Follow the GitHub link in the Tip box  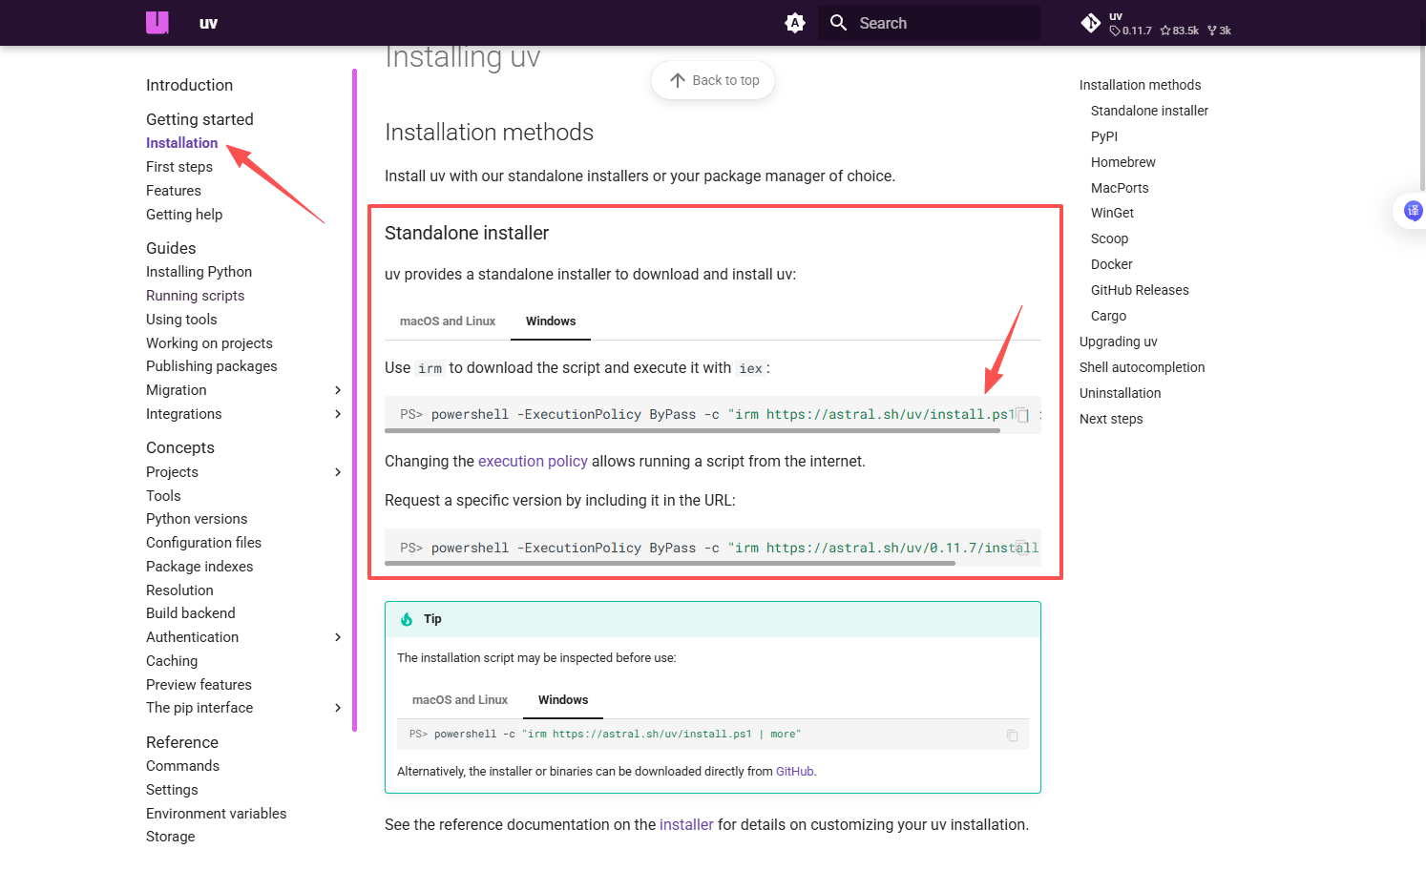(x=795, y=772)
